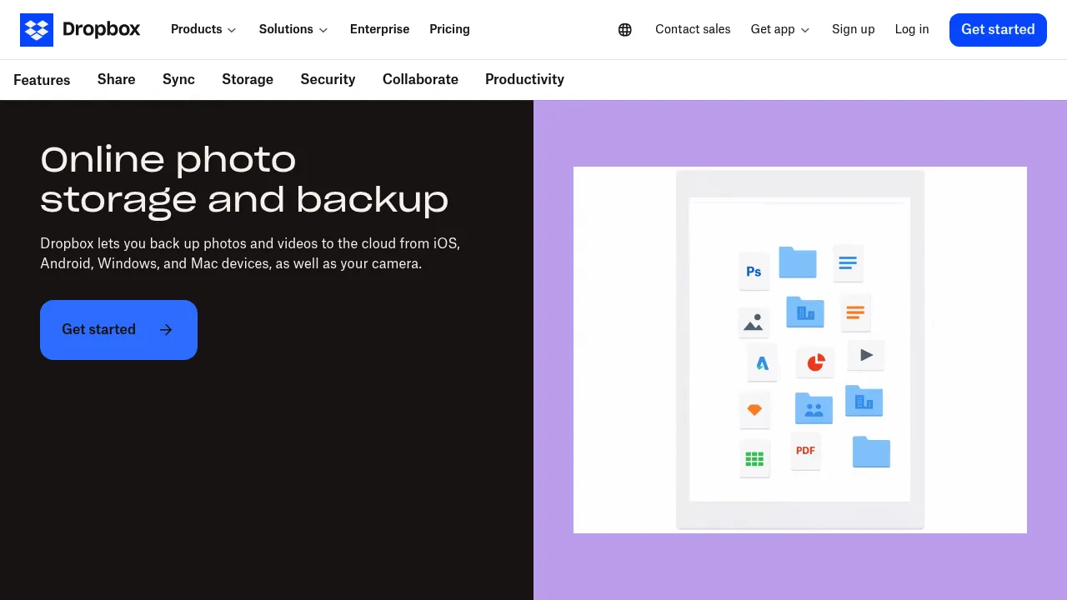Open the Pricing page

449,29
